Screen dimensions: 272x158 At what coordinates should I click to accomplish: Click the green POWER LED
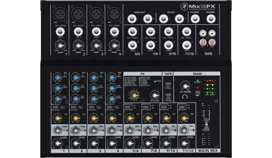198,81
